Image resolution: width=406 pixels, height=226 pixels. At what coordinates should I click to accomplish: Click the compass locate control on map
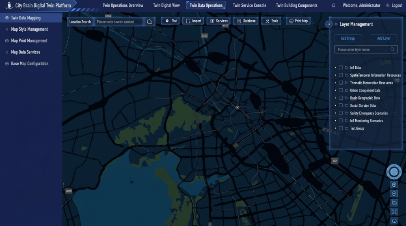coord(394,172)
